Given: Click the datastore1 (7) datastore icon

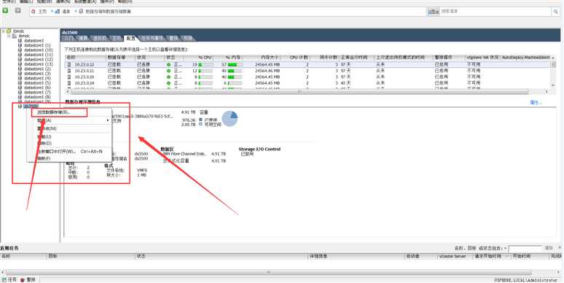Looking at the screenshot, I should tap(20, 92).
